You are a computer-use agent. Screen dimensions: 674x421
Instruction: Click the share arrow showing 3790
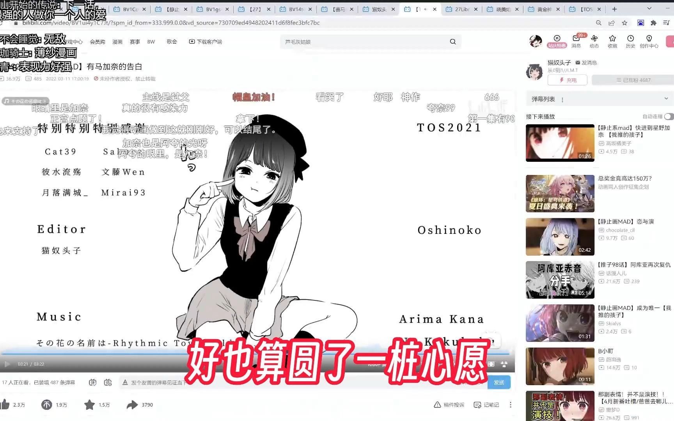pyautogui.click(x=132, y=405)
